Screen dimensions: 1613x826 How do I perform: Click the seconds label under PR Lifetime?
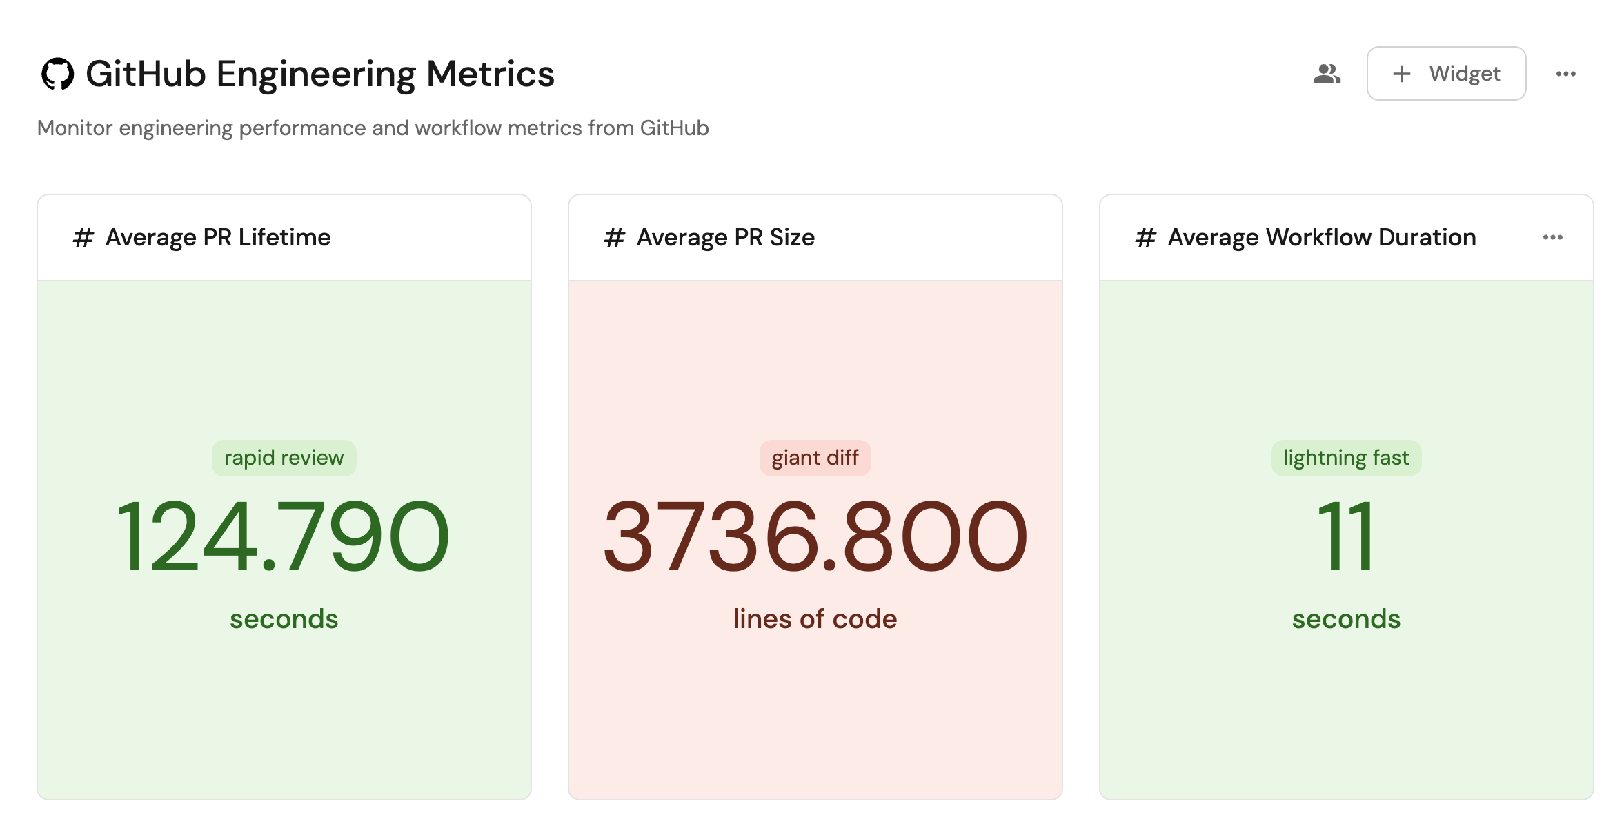[x=283, y=618]
